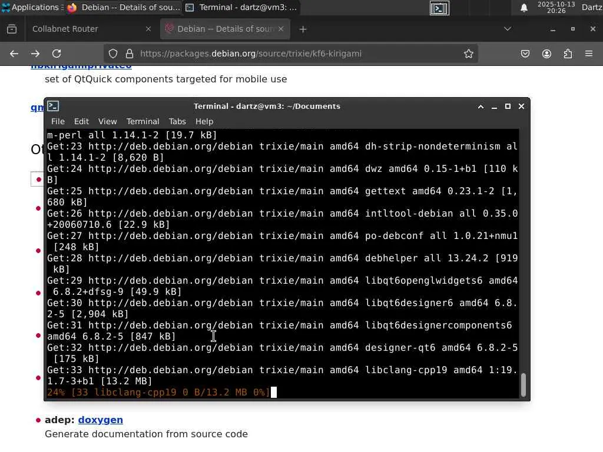Click the Get:32 designer-qt6 line

[283, 353]
